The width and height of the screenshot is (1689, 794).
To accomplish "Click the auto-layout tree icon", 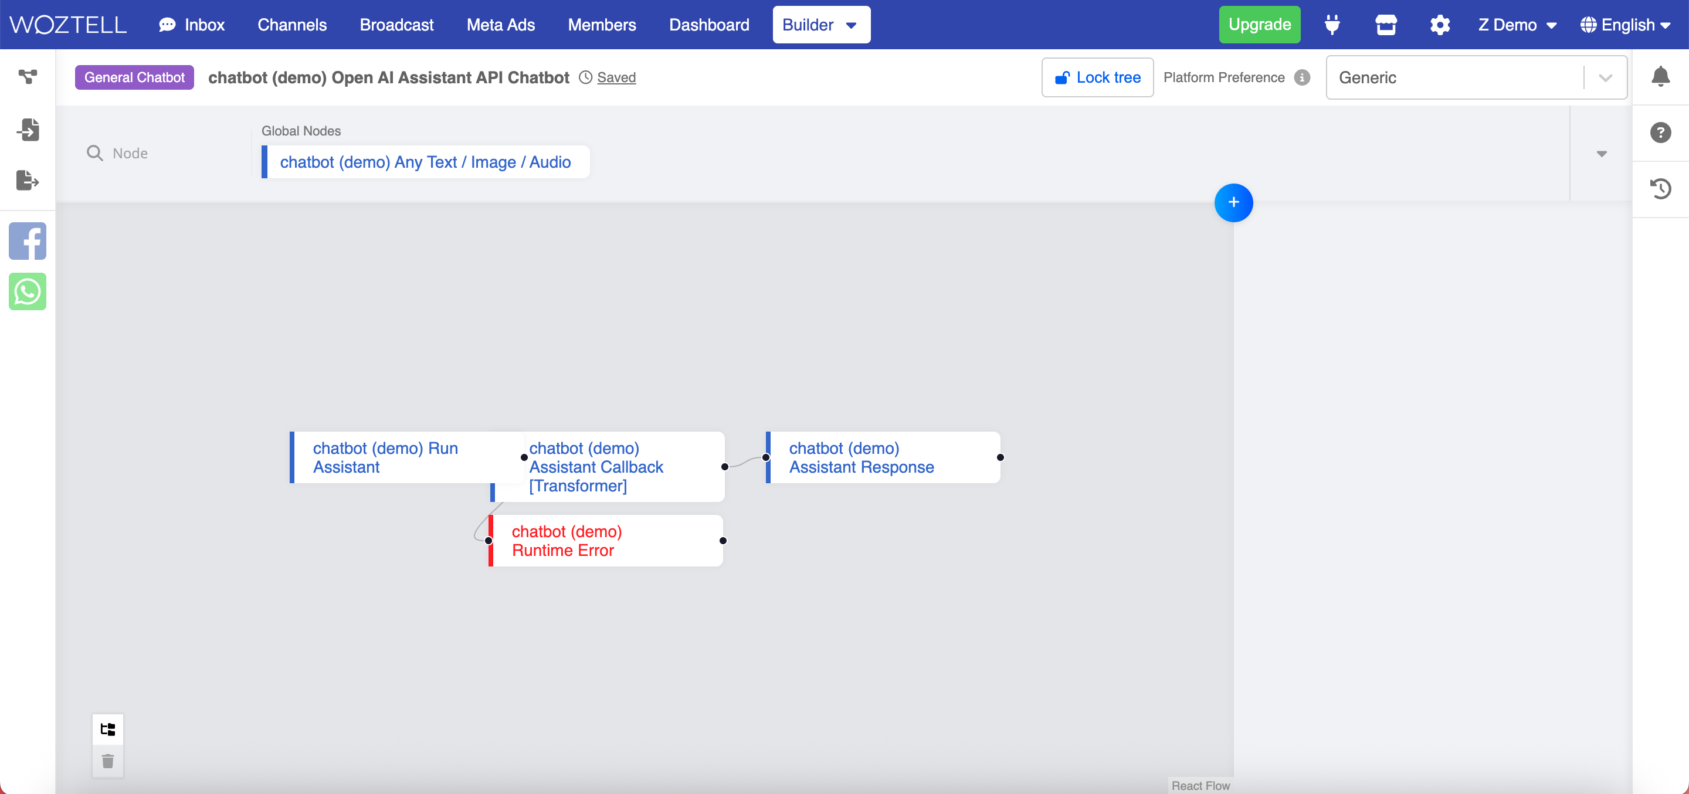I will coord(107,729).
